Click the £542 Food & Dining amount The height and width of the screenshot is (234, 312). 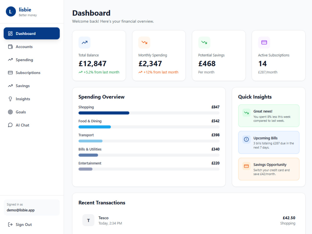(215, 121)
